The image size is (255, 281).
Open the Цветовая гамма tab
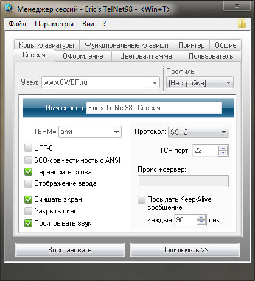click(x=145, y=56)
